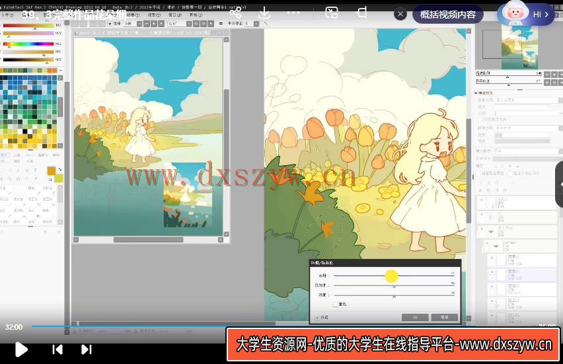This screenshot has height=364, width=563.
Task: Click the yellow-green background color swatch
Action: (x=59, y=178)
